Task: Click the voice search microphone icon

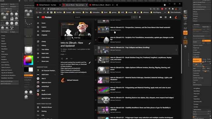Action: click(x=140, y=17)
